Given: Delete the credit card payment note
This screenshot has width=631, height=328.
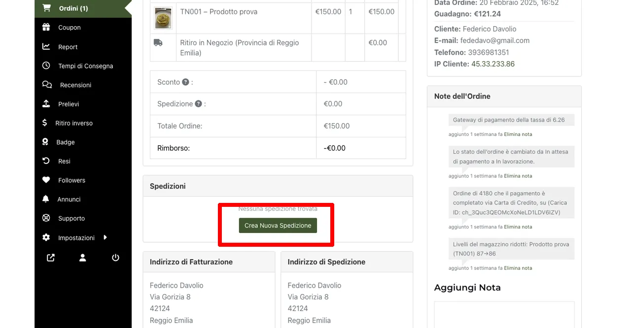Looking at the screenshot, I should point(518,227).
